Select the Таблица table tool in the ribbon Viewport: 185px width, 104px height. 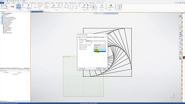click(x=95, y=6)
